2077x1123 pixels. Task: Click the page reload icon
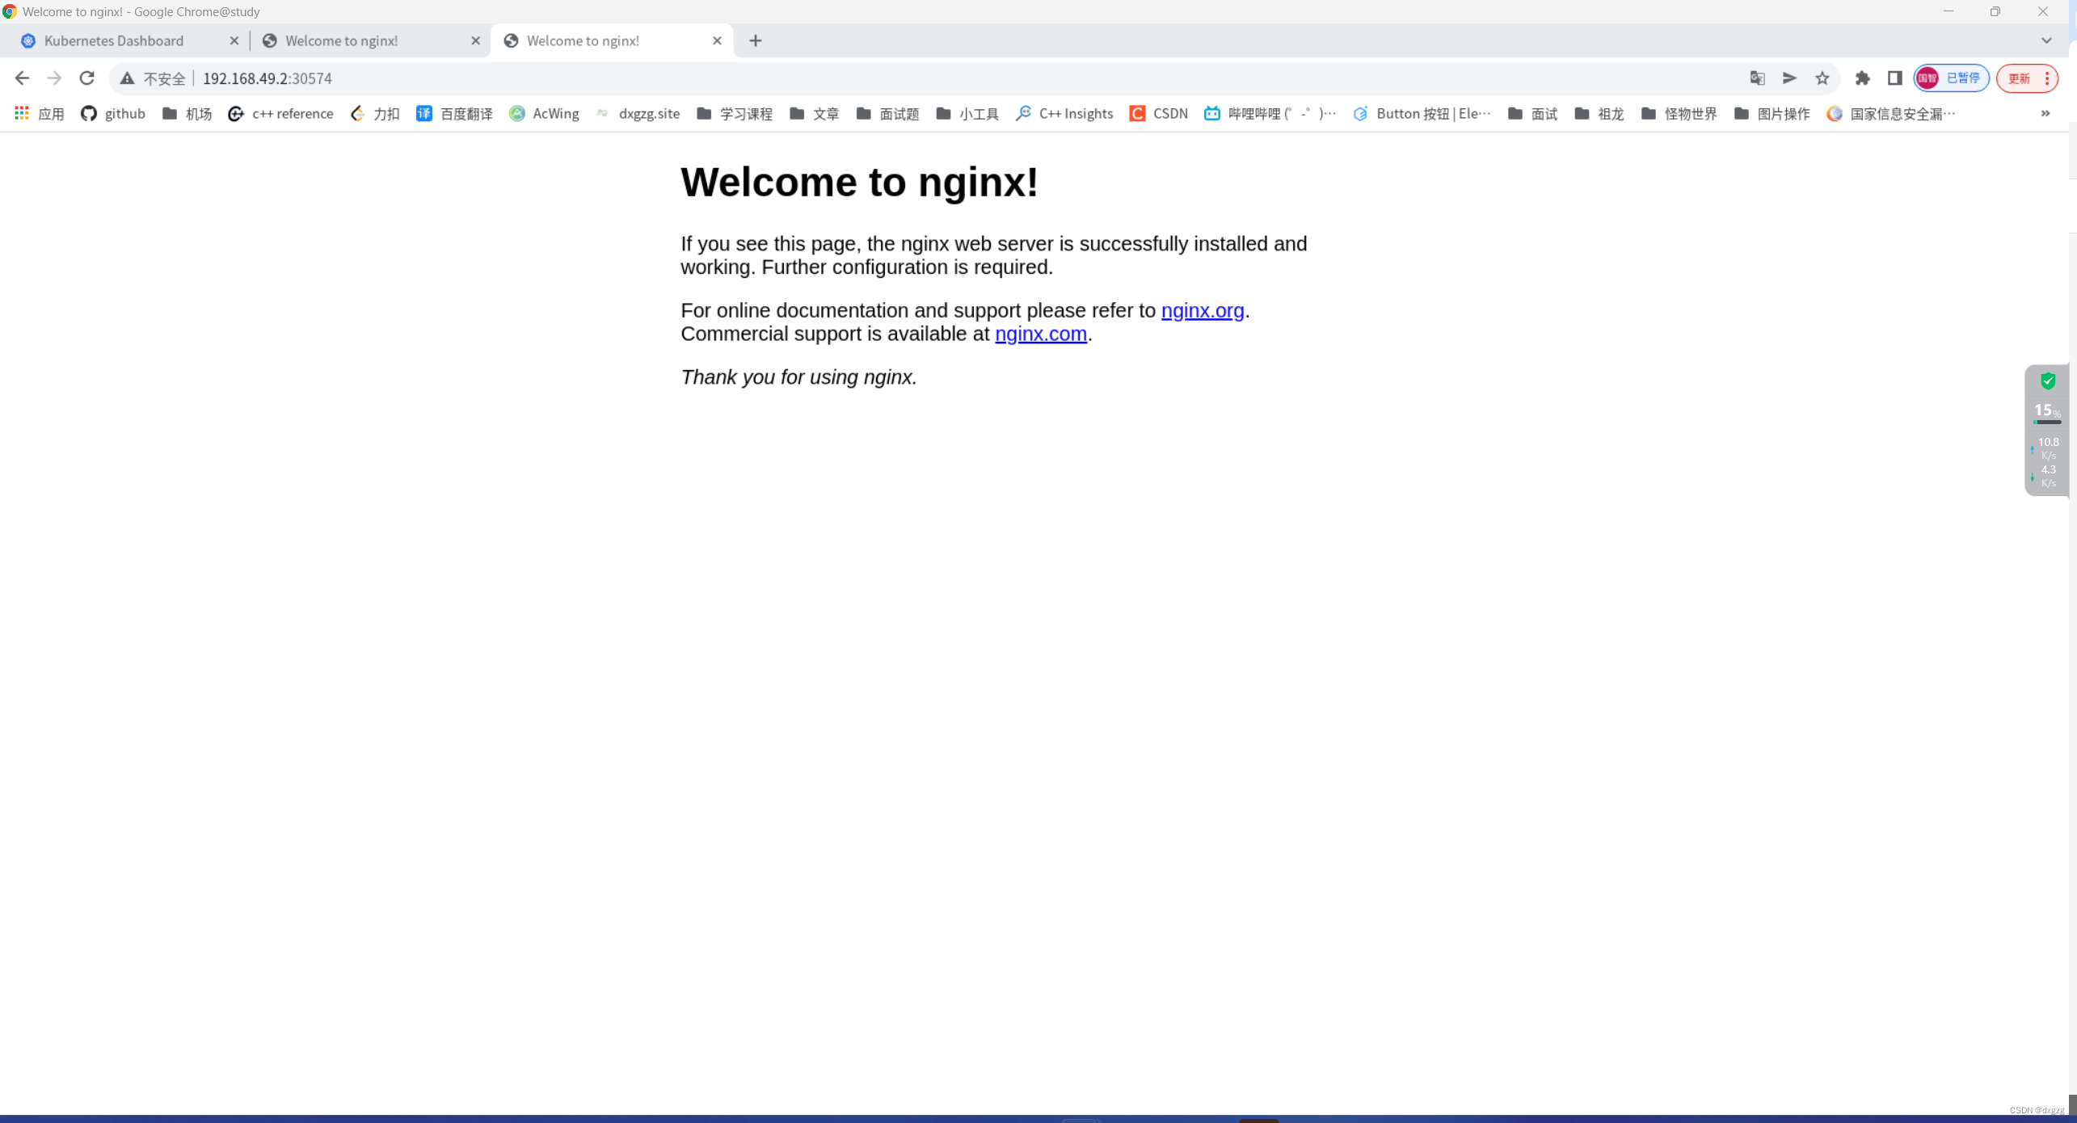pos(87,78)
